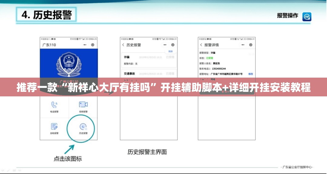Click the green 已受理 status in details

tap(210, 58)
